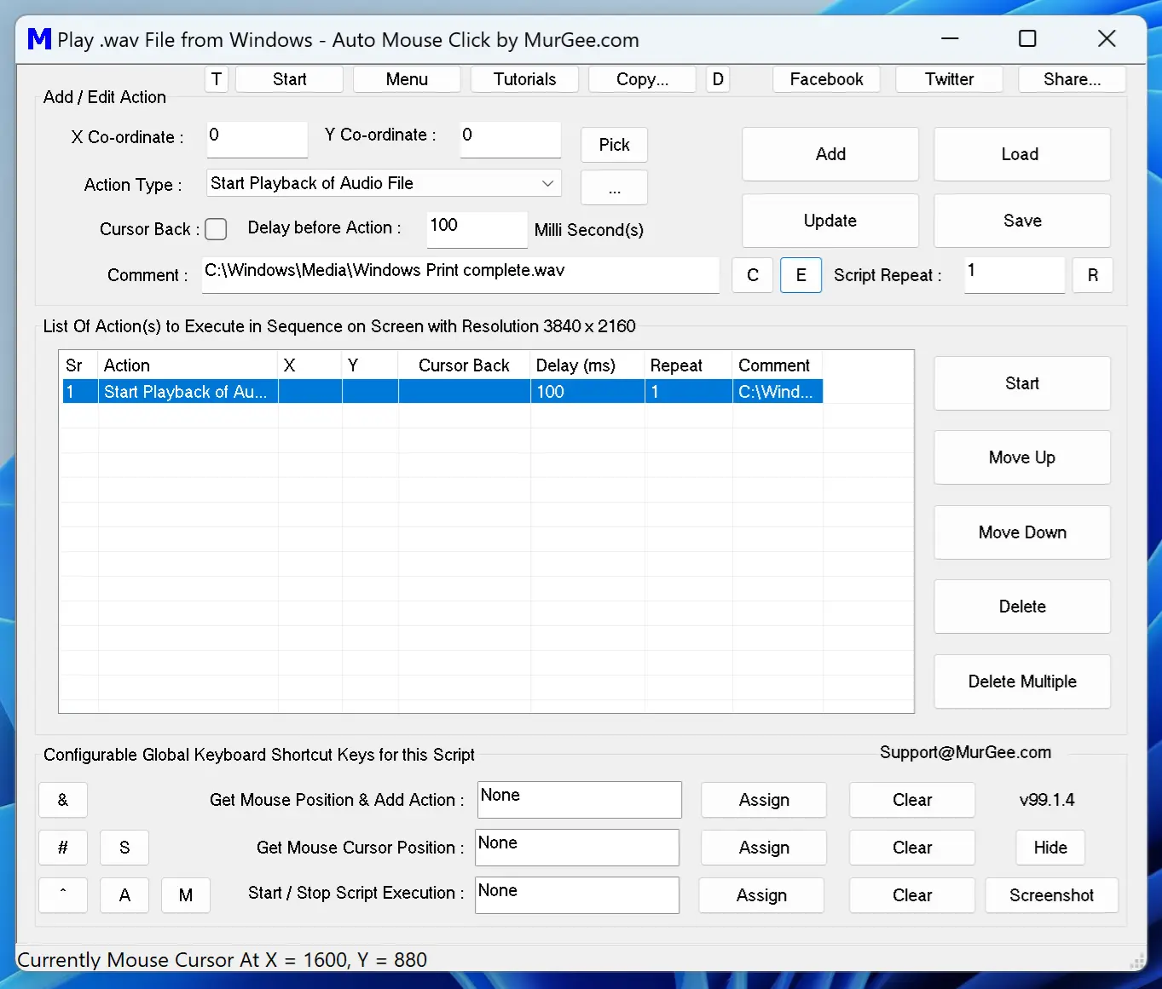1162x989 pixels.
Task: Click the 100 delay cell in row 1
Action: click(587, 392)
